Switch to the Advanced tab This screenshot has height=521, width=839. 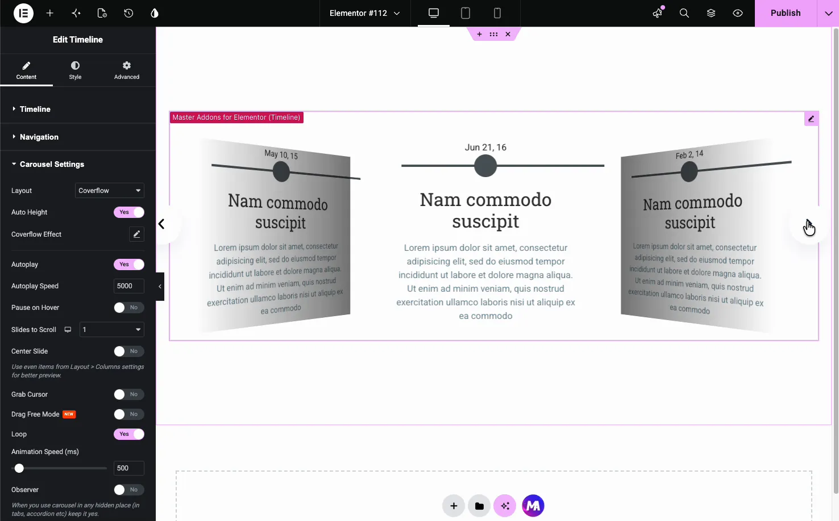127,70
